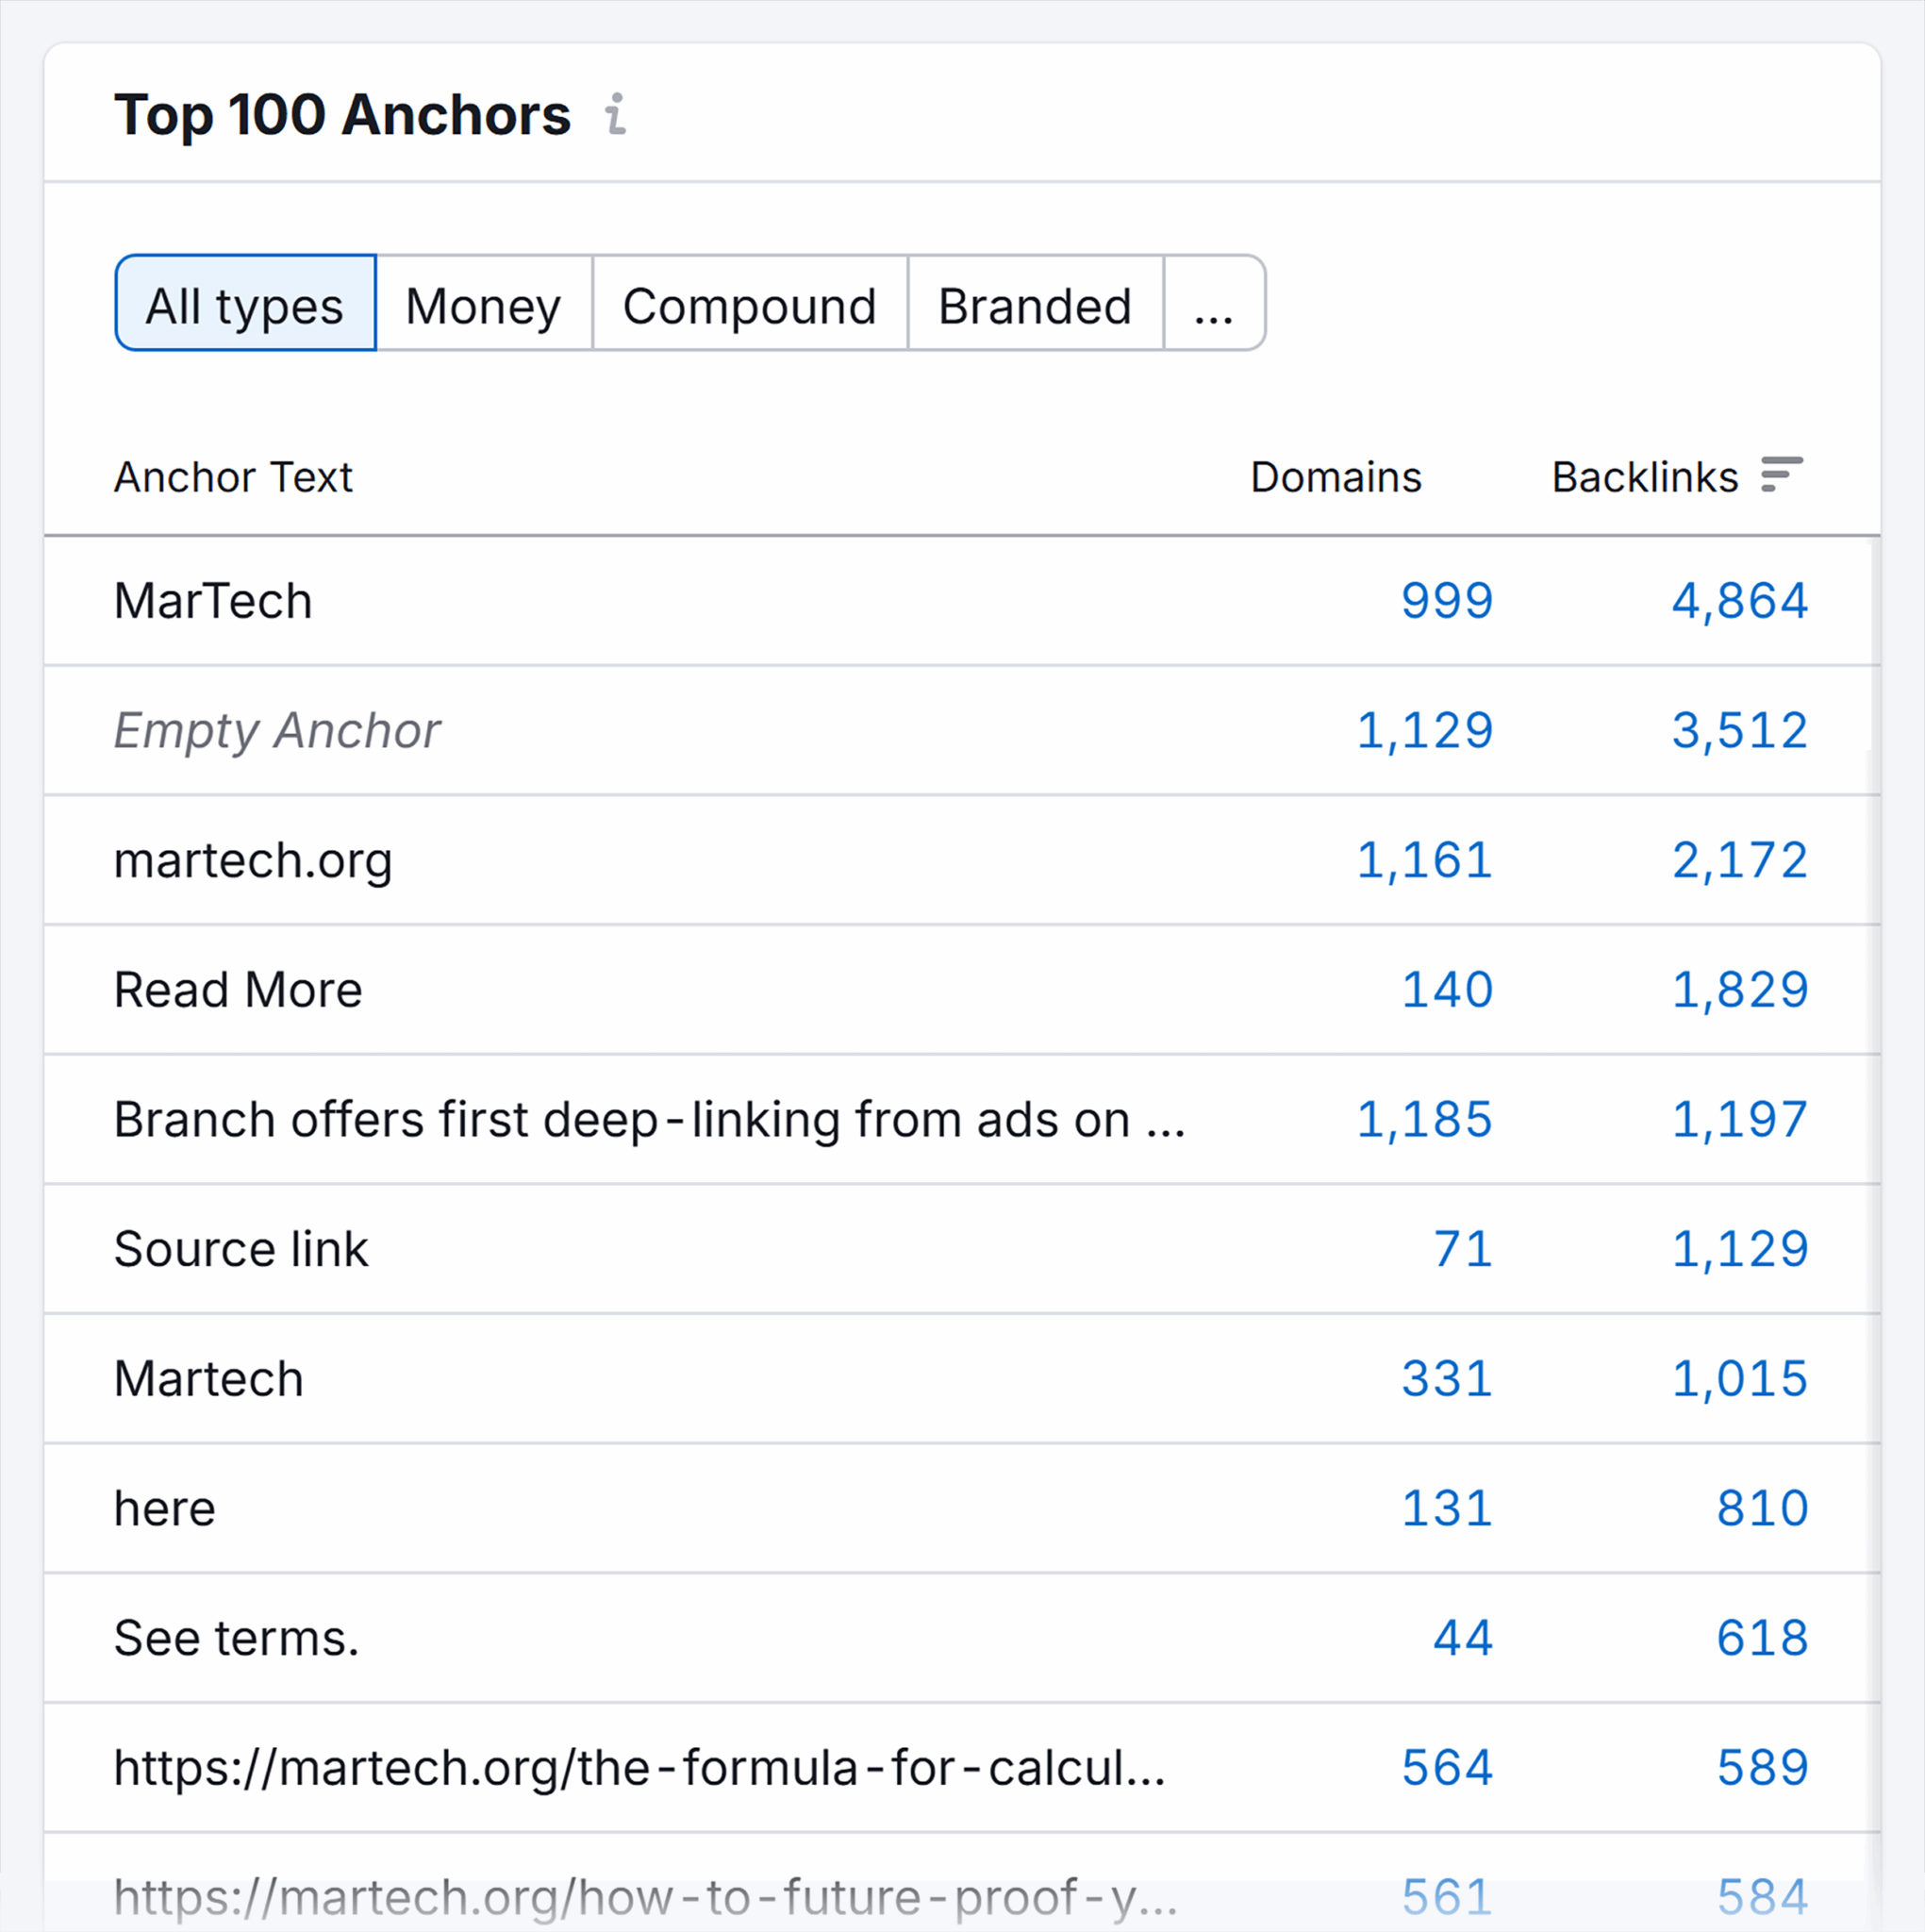Sort results by the Domains column
Screen dimensions: 1925x1932
point(1336,477)
